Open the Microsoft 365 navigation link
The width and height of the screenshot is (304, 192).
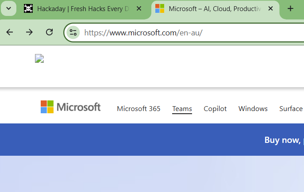[139, 109]
